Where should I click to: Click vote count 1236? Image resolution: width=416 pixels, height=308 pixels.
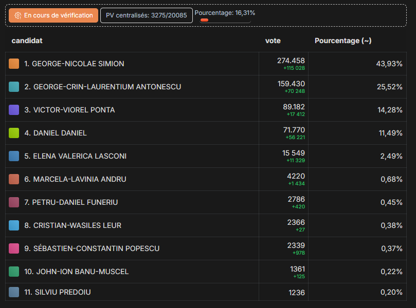click(x=297, y=293)
